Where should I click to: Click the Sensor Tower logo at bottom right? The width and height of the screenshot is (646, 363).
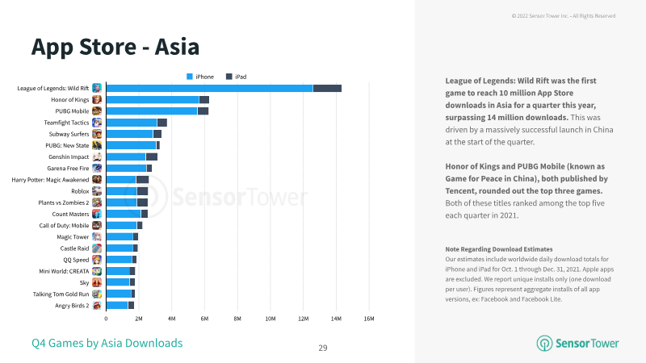point(577,344)
